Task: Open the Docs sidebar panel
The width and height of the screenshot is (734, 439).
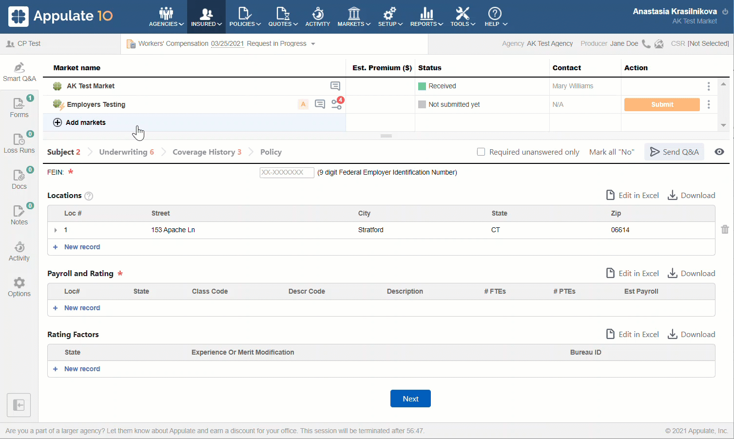Action: [x=19, y=179]
